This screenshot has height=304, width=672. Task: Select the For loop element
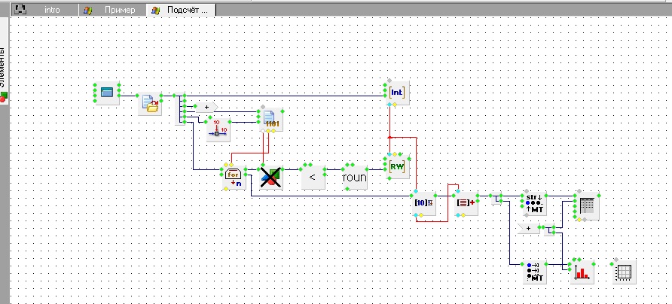coord(234,177)
